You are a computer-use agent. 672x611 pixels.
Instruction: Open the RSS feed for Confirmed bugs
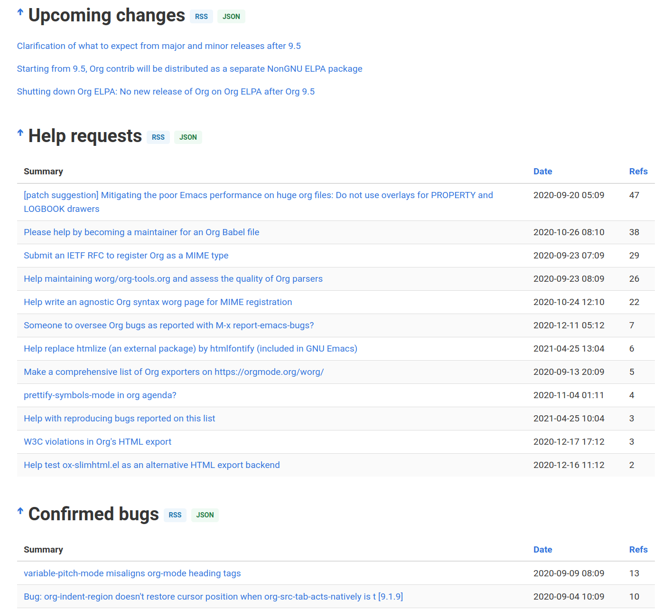coord(175,515)
